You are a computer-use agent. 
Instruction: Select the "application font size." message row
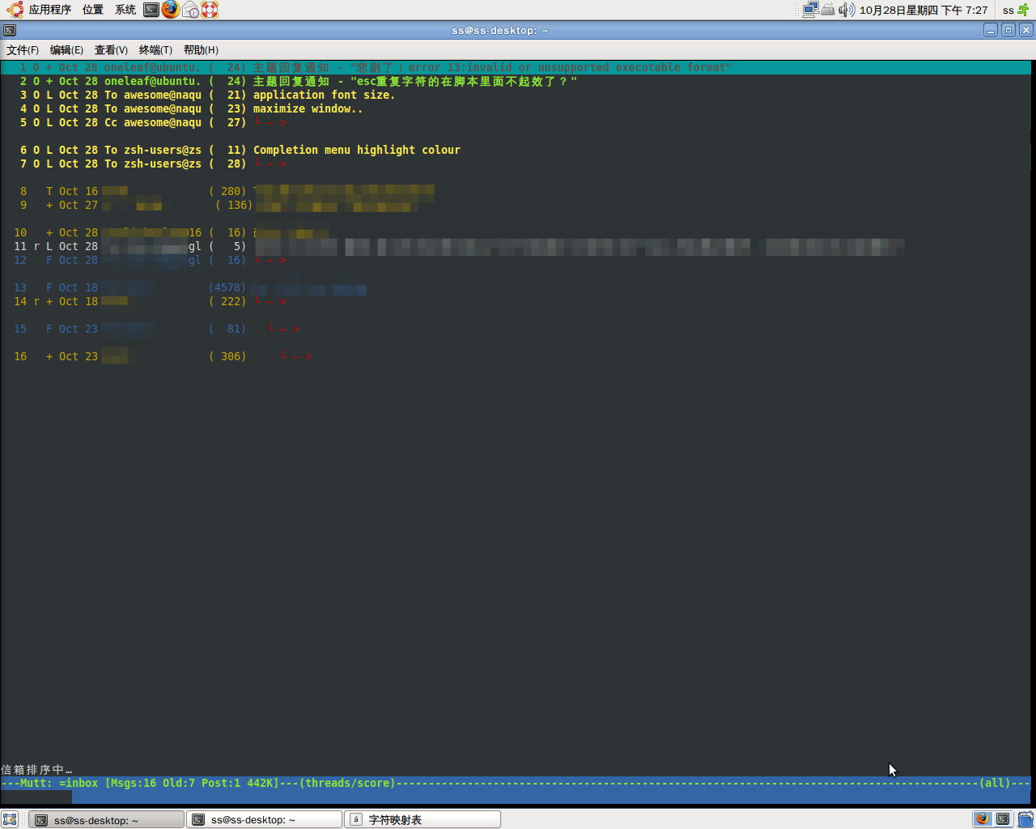point(324,95)
